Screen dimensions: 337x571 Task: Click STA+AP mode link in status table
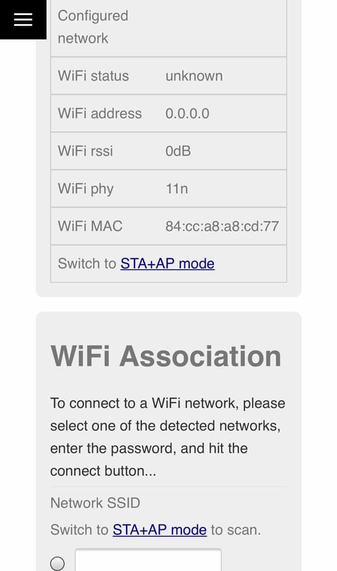click(167, 264)
